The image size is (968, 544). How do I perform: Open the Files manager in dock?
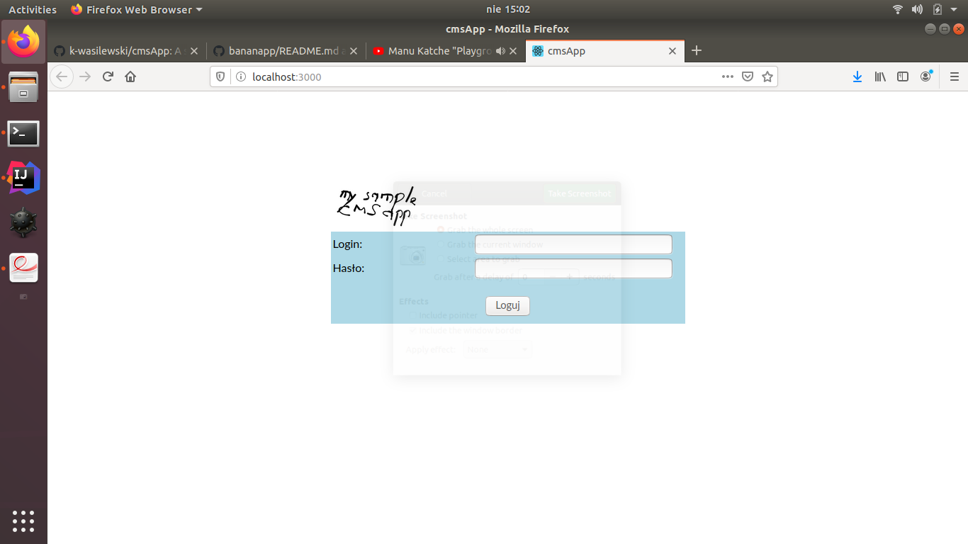tap(24, 86)
